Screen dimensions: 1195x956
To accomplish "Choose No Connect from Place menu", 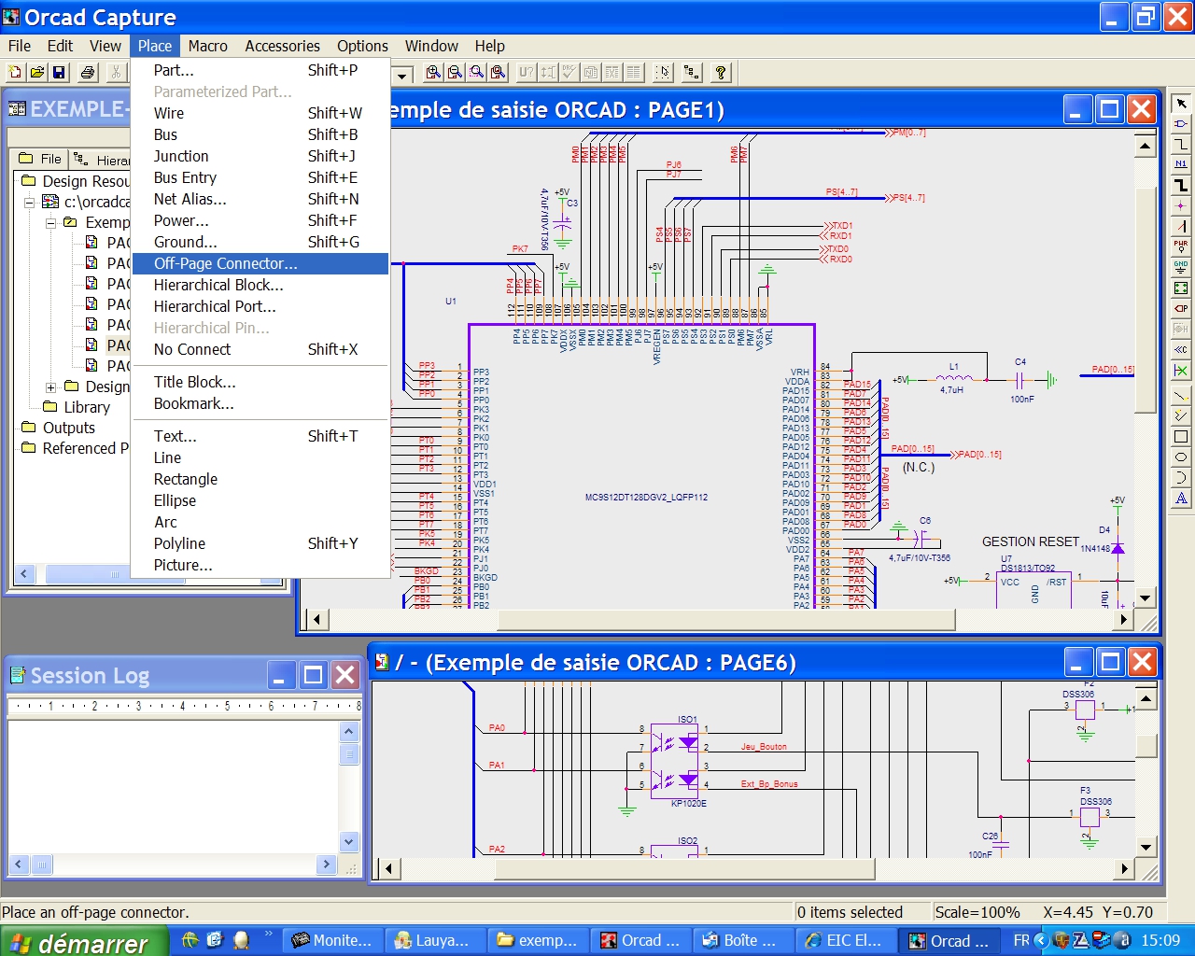I will click(x=260, y=349).
